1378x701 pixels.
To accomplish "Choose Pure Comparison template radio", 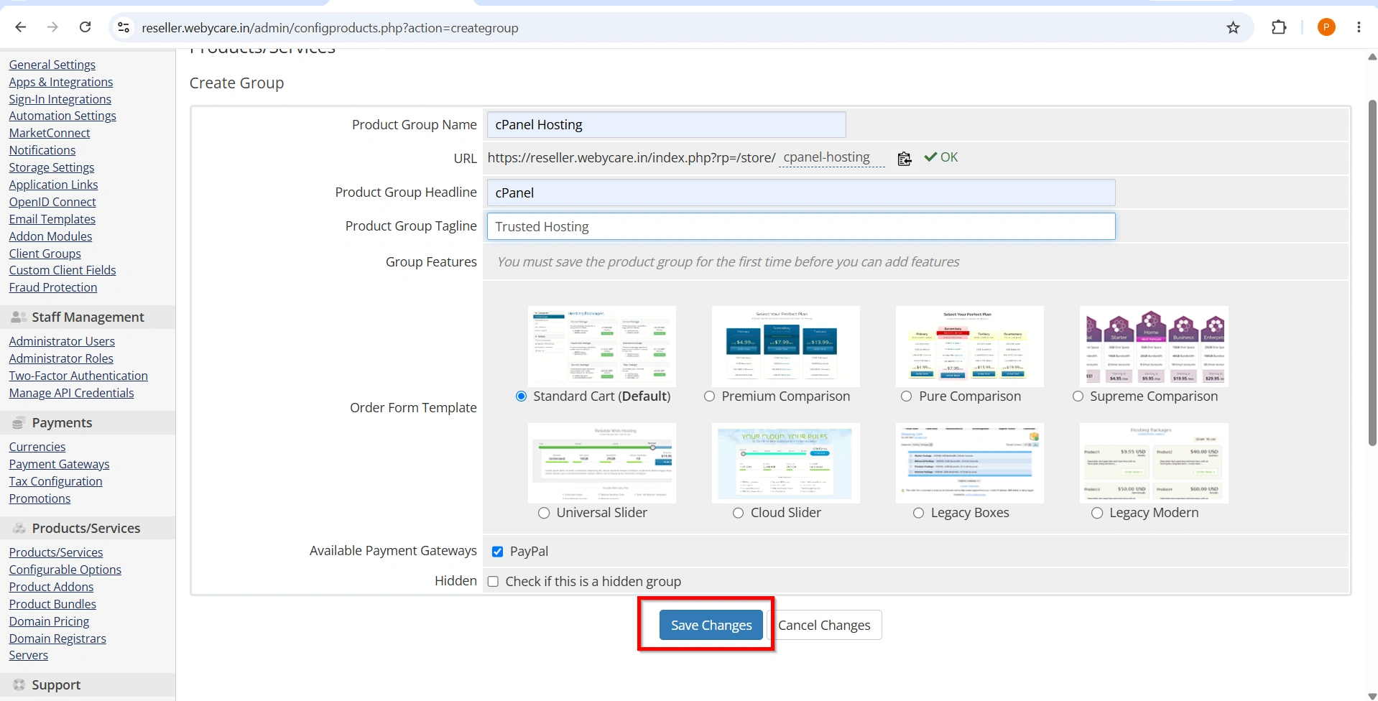I will point(907,396).
